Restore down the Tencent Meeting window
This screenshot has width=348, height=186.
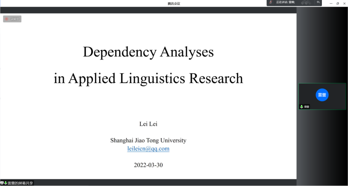point(338,4)
